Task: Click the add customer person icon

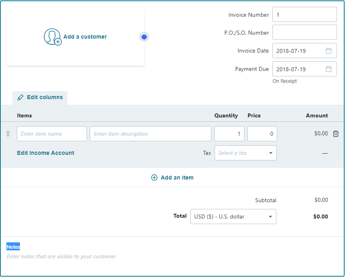Action: coord(53,37)
